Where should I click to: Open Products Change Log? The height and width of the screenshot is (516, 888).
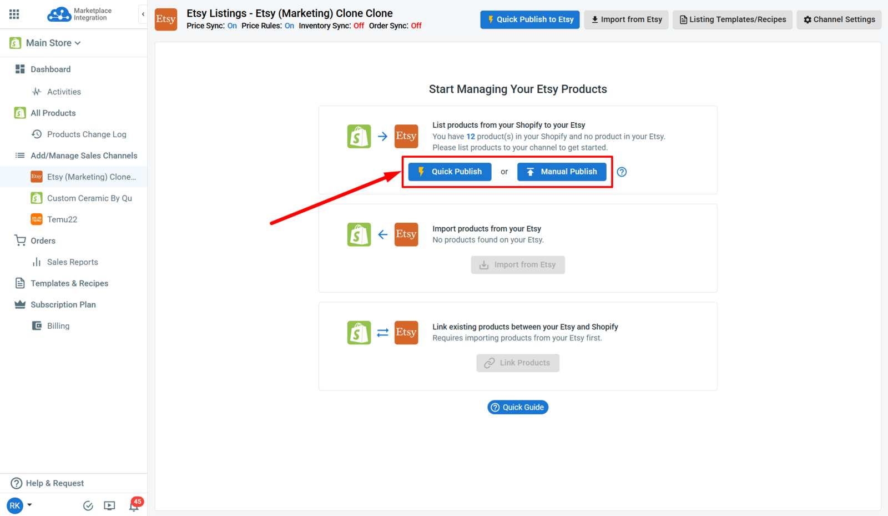click(87, 134)
